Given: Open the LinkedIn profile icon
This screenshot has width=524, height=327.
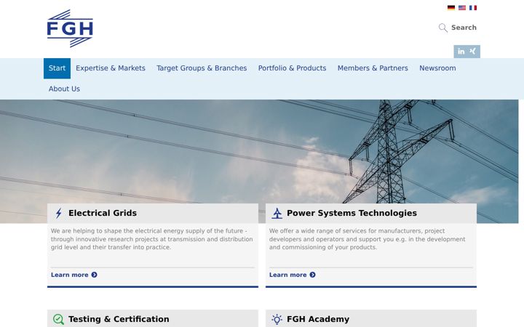Looking at the screenshot, I should pos(461,52).
